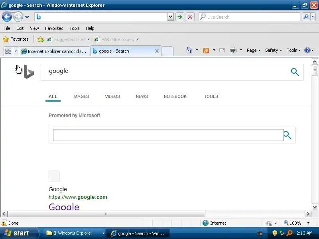319x239 pixels.
Task: Open a new blank tab
Action: pos(167,51)
